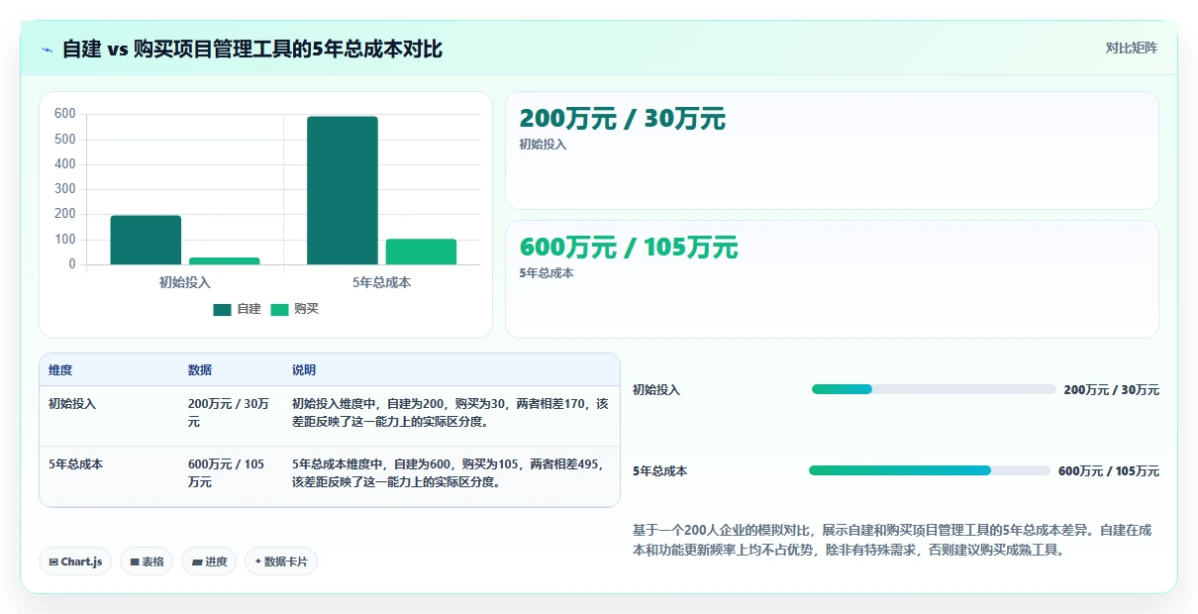Click table cell 200万元 / 30万元
The height and width of the screenshot is (614, 1198).
coord(229,413)
